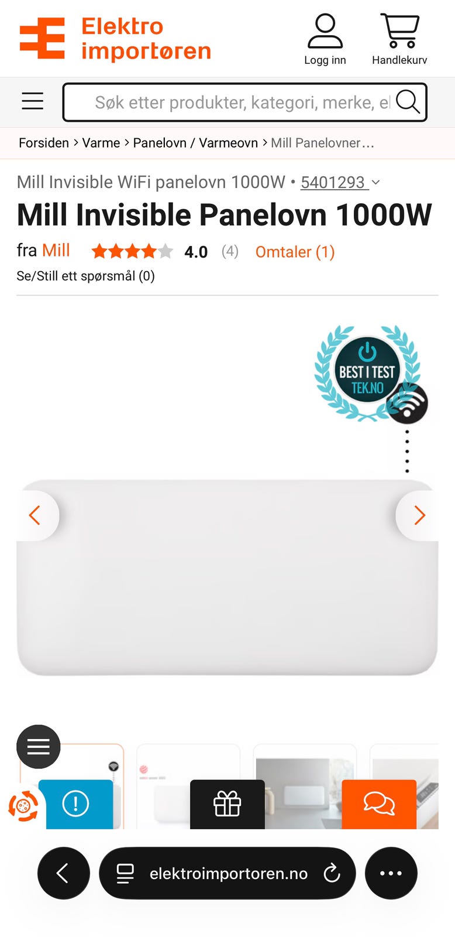
Task: Tap the dark round floating menu button
Action: (x=39, y=747)
